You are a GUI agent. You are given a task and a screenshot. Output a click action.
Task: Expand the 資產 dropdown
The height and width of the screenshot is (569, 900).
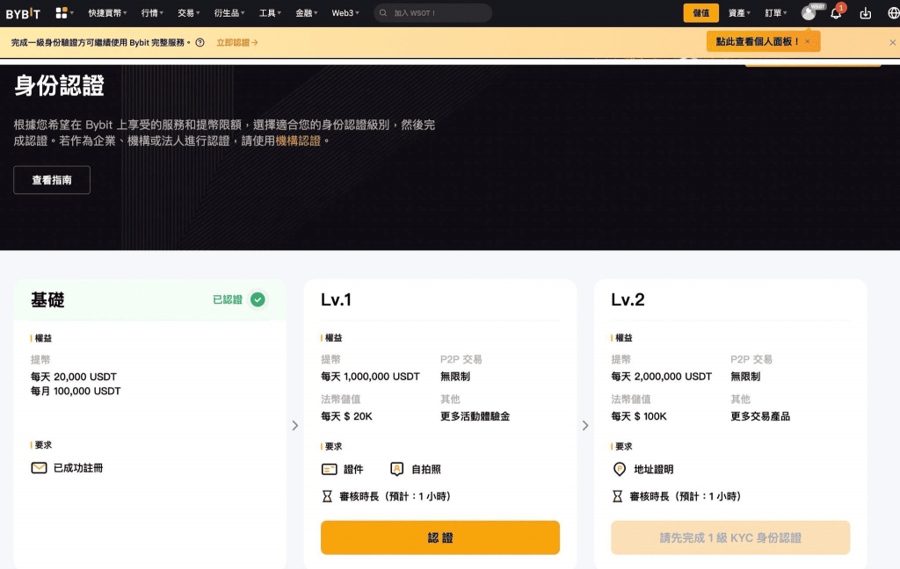point(739,12)
